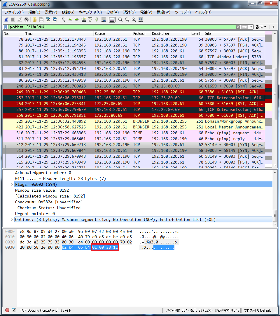Image resolution: width=280 pixels, height=316 pixels.
Task: Open capture options gear icon
Action: 26,20
